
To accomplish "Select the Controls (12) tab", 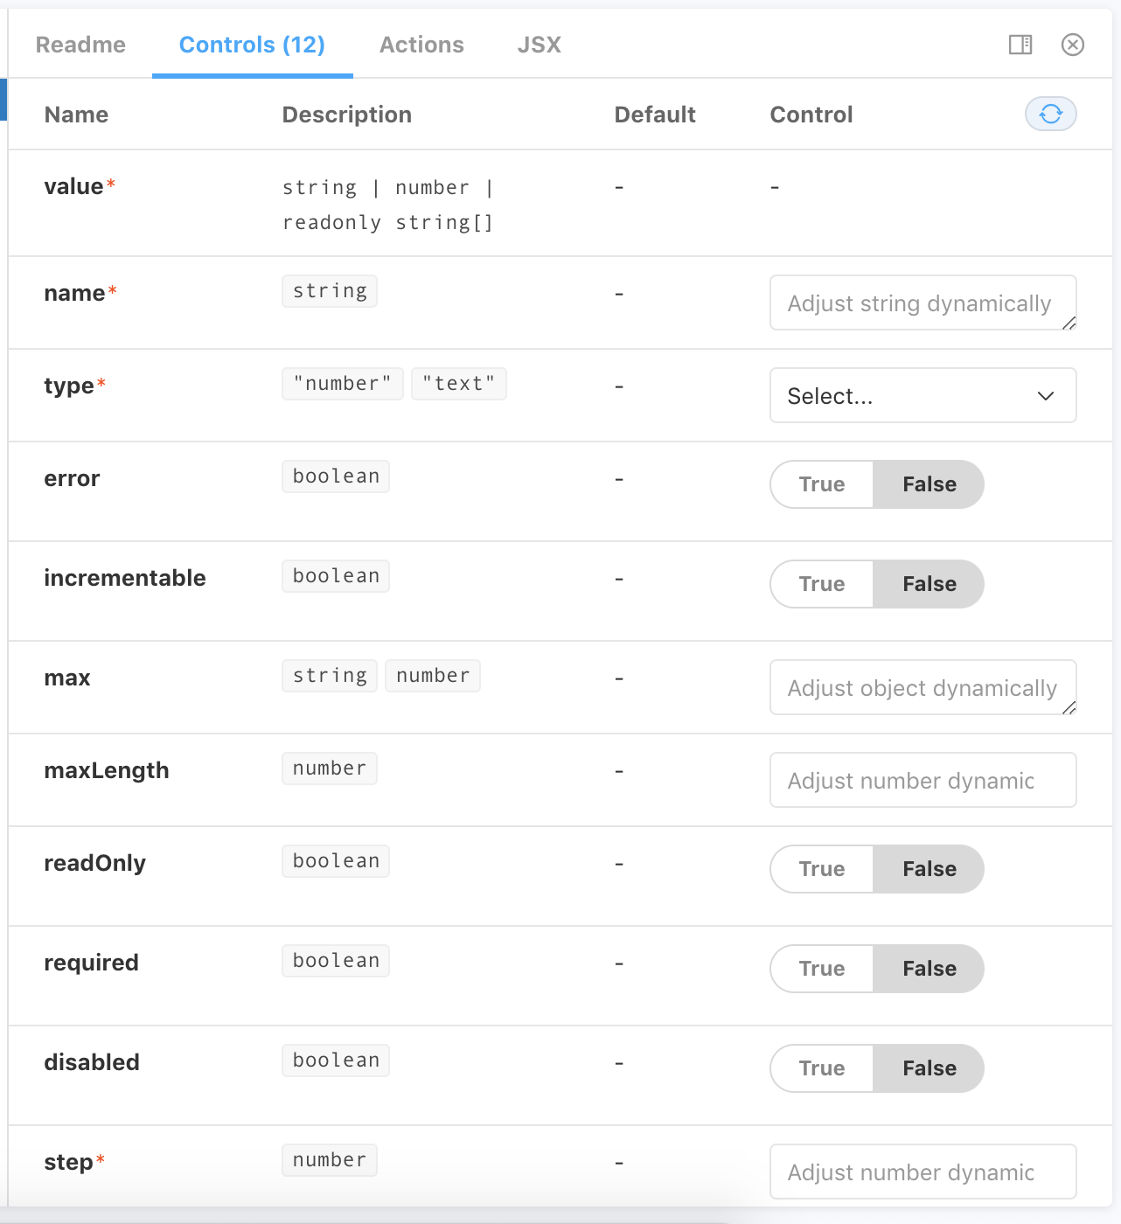I will pyautogui.click(x=252, y=45).
